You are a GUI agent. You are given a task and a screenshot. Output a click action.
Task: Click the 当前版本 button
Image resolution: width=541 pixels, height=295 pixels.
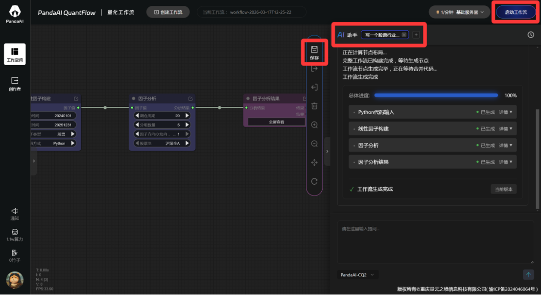coord(503,189)
